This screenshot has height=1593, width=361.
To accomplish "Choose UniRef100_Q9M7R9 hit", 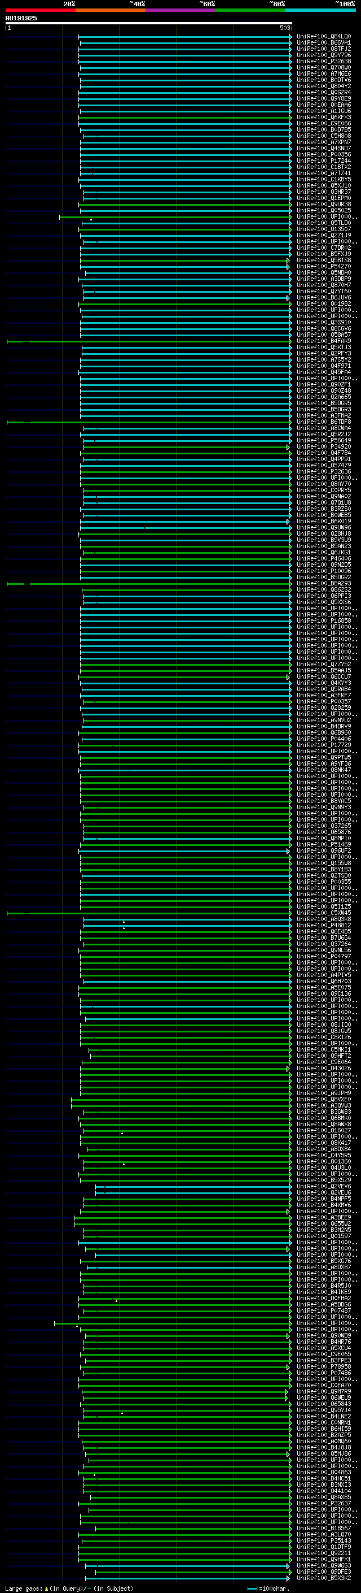I will (323, 1391).
